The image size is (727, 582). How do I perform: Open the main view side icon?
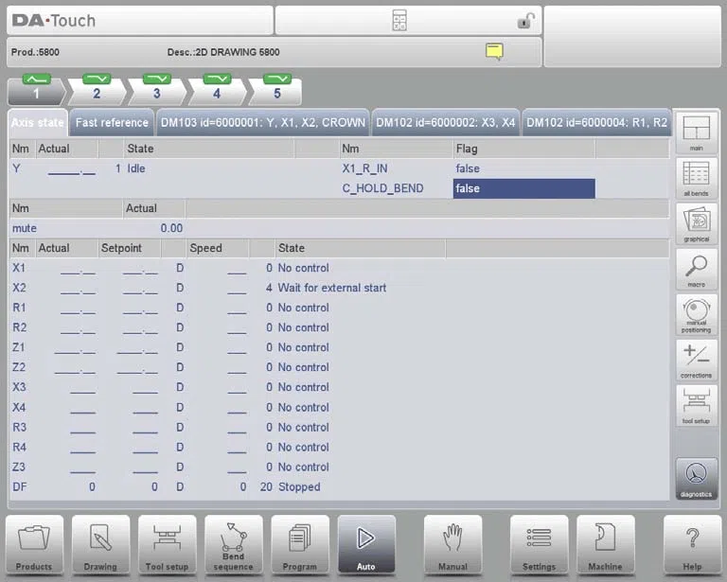[697, 133]
